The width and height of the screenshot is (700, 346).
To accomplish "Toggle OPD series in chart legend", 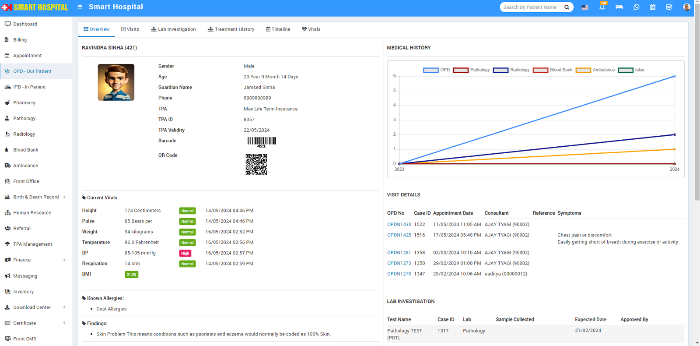I will tap(436, 70).
